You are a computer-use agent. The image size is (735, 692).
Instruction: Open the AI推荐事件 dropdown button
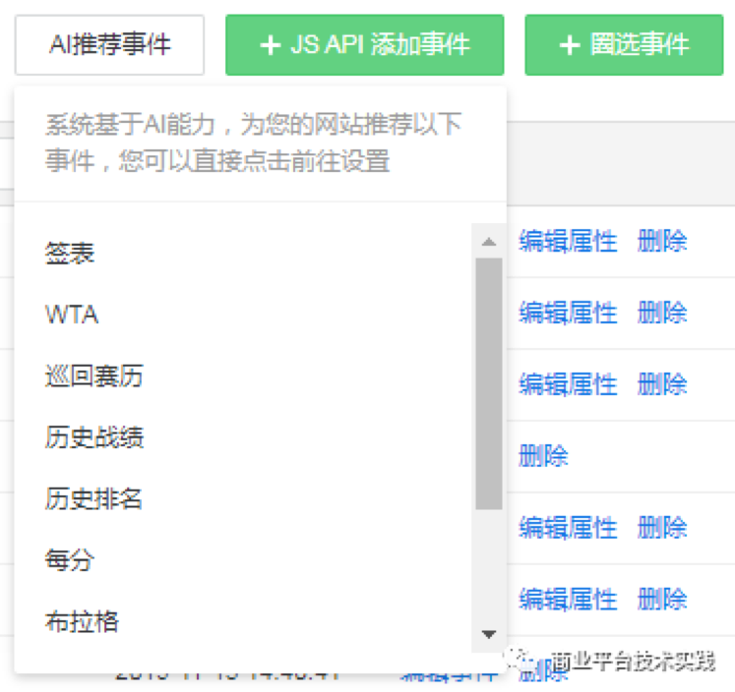coord(109,45)
